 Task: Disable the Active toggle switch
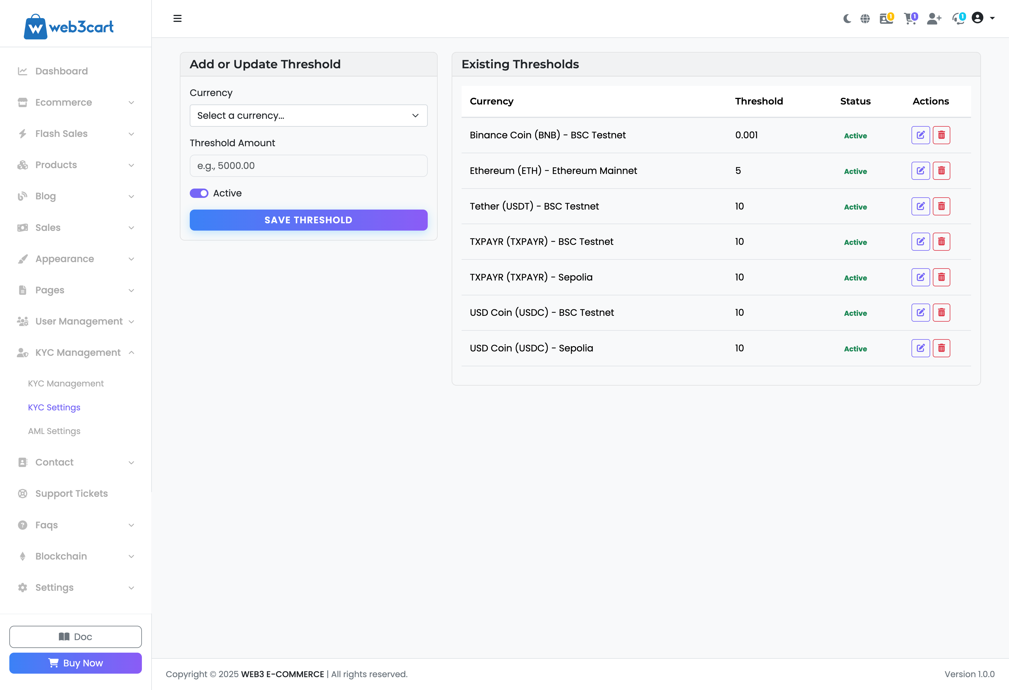click(199, 193)
